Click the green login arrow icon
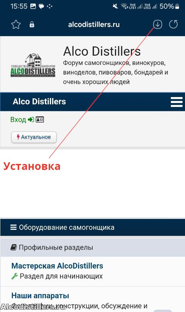The width and height of the screenshot is (185, 312). [31, 120]
